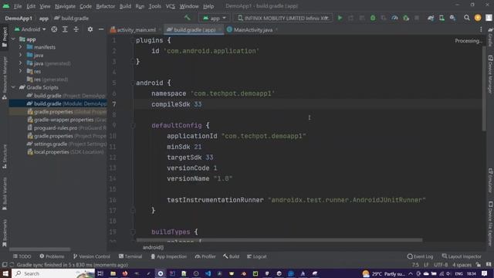Fold the buildTypes block in gutter
This screenshot has width=494, height=278.
(x=133, y=232)
